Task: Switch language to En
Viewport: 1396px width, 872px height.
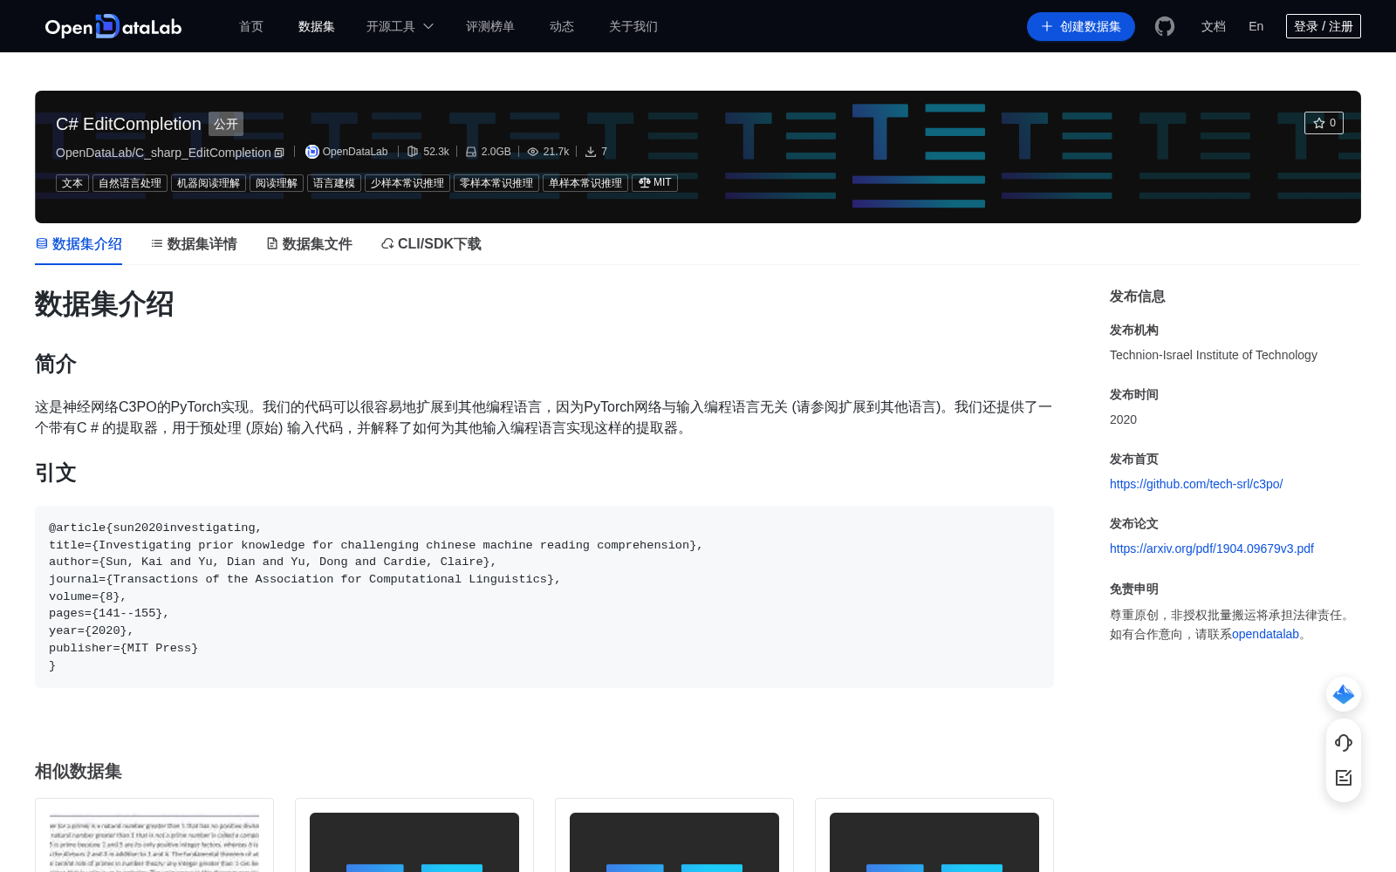Action: click(1256, 26)
